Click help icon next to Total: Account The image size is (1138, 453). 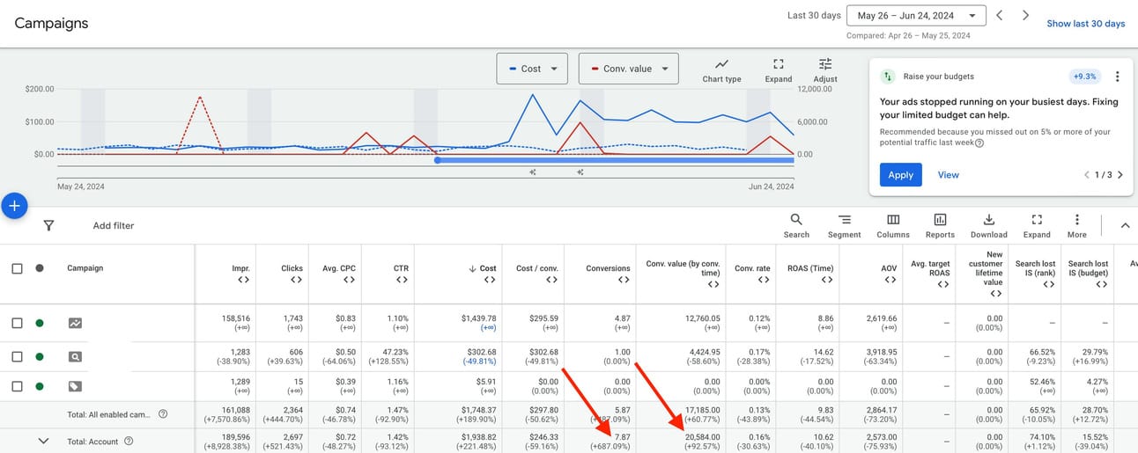(x=129, y=442)
